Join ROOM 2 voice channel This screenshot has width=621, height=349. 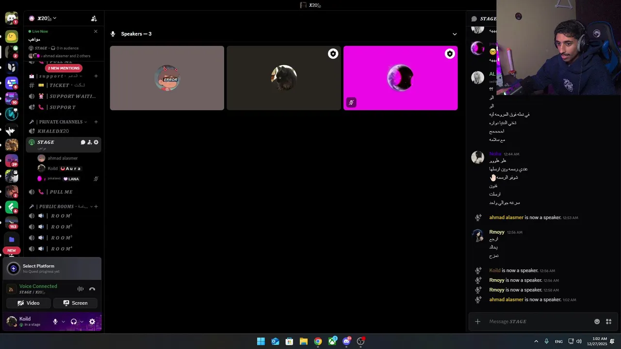[x=63, y=227]
